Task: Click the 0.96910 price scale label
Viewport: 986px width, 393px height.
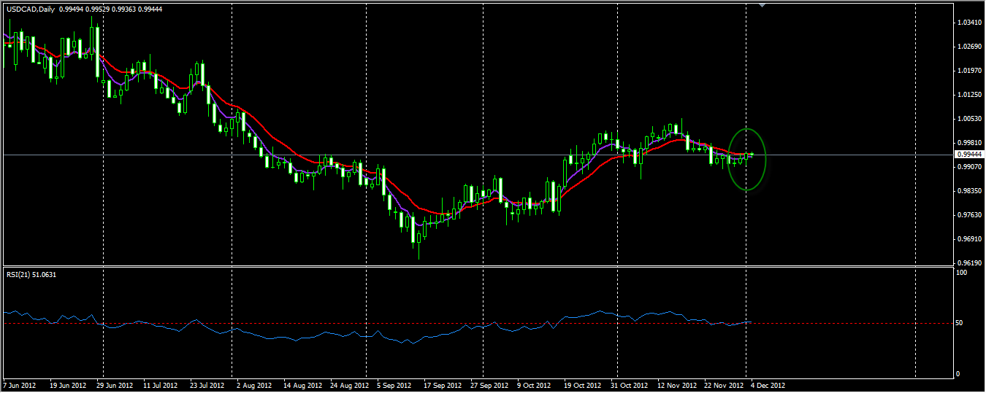Action: pyautogui.click(x=968, y=239)
